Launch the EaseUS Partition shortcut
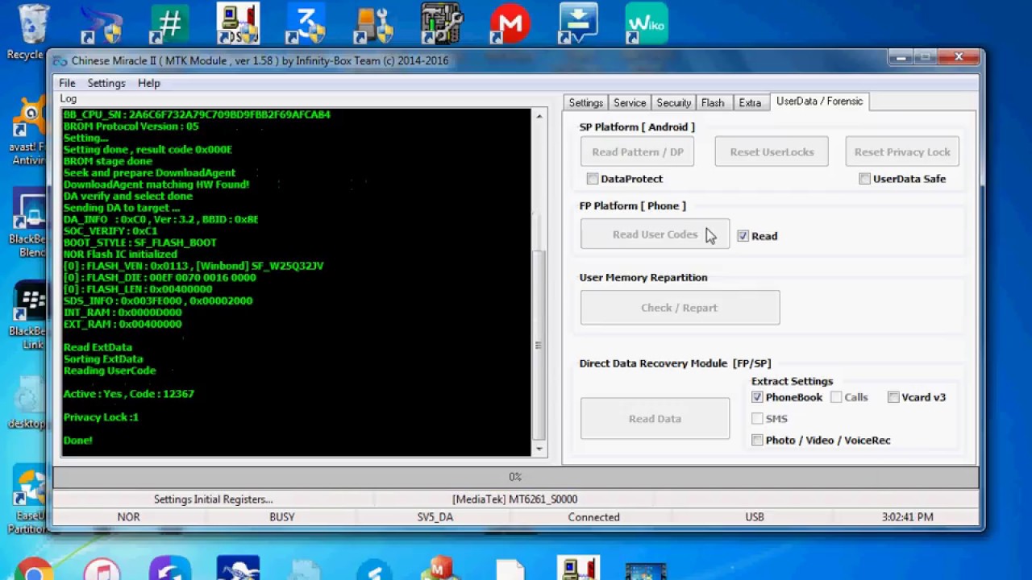This screenshot has width=1032, height=580. (x=29, y=499)
